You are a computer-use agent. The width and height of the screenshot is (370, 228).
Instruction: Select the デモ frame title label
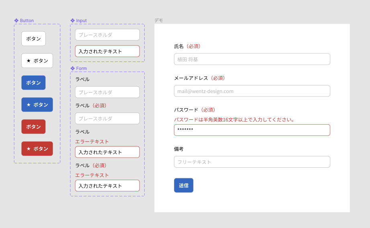click(159, 20)
